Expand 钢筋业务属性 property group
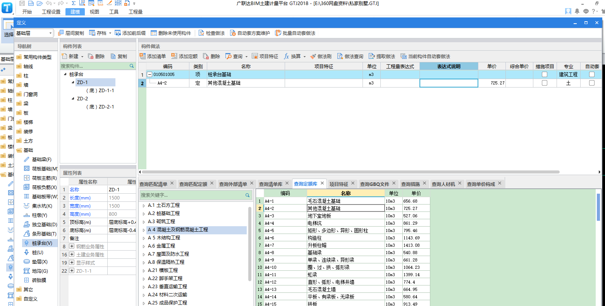605x306 pixels. (72, 246)
